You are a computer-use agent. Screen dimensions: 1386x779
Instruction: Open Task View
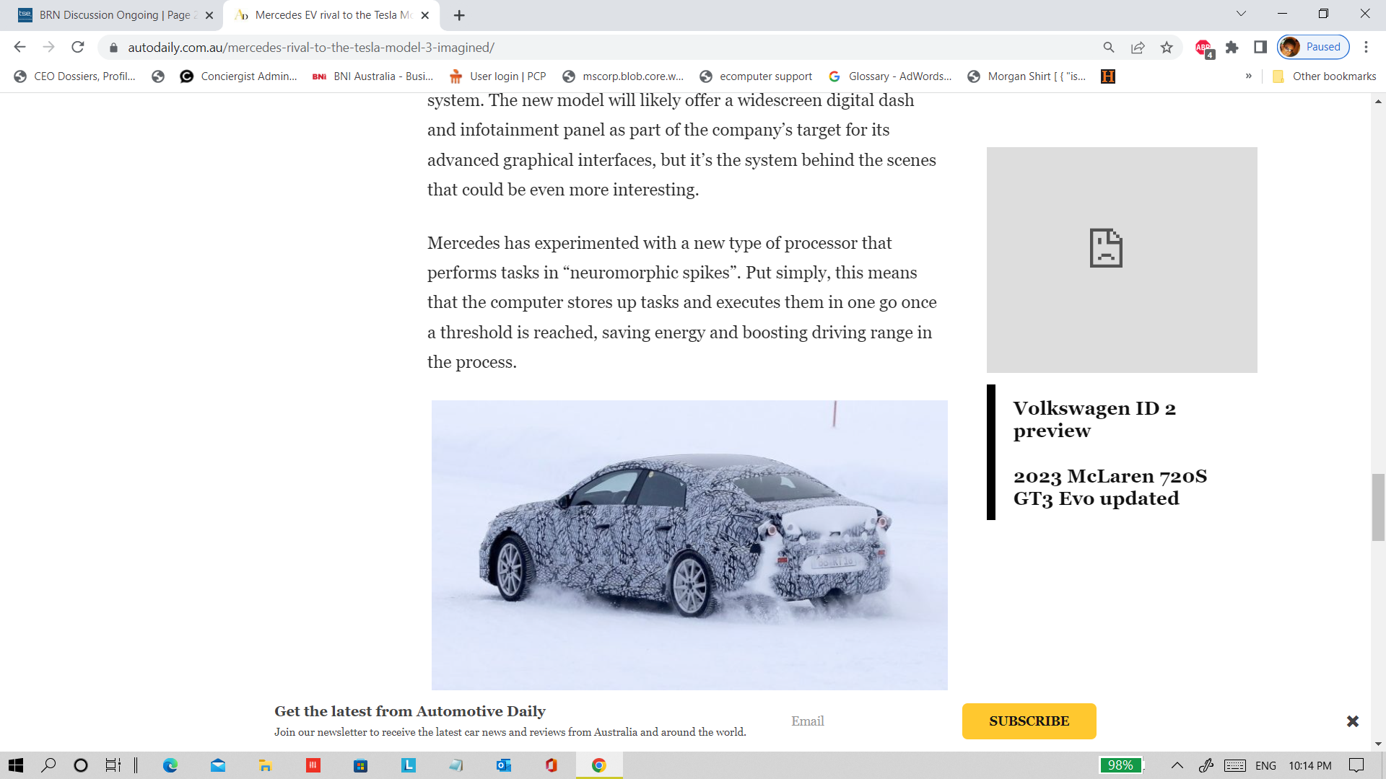click(x=113, y=765)
